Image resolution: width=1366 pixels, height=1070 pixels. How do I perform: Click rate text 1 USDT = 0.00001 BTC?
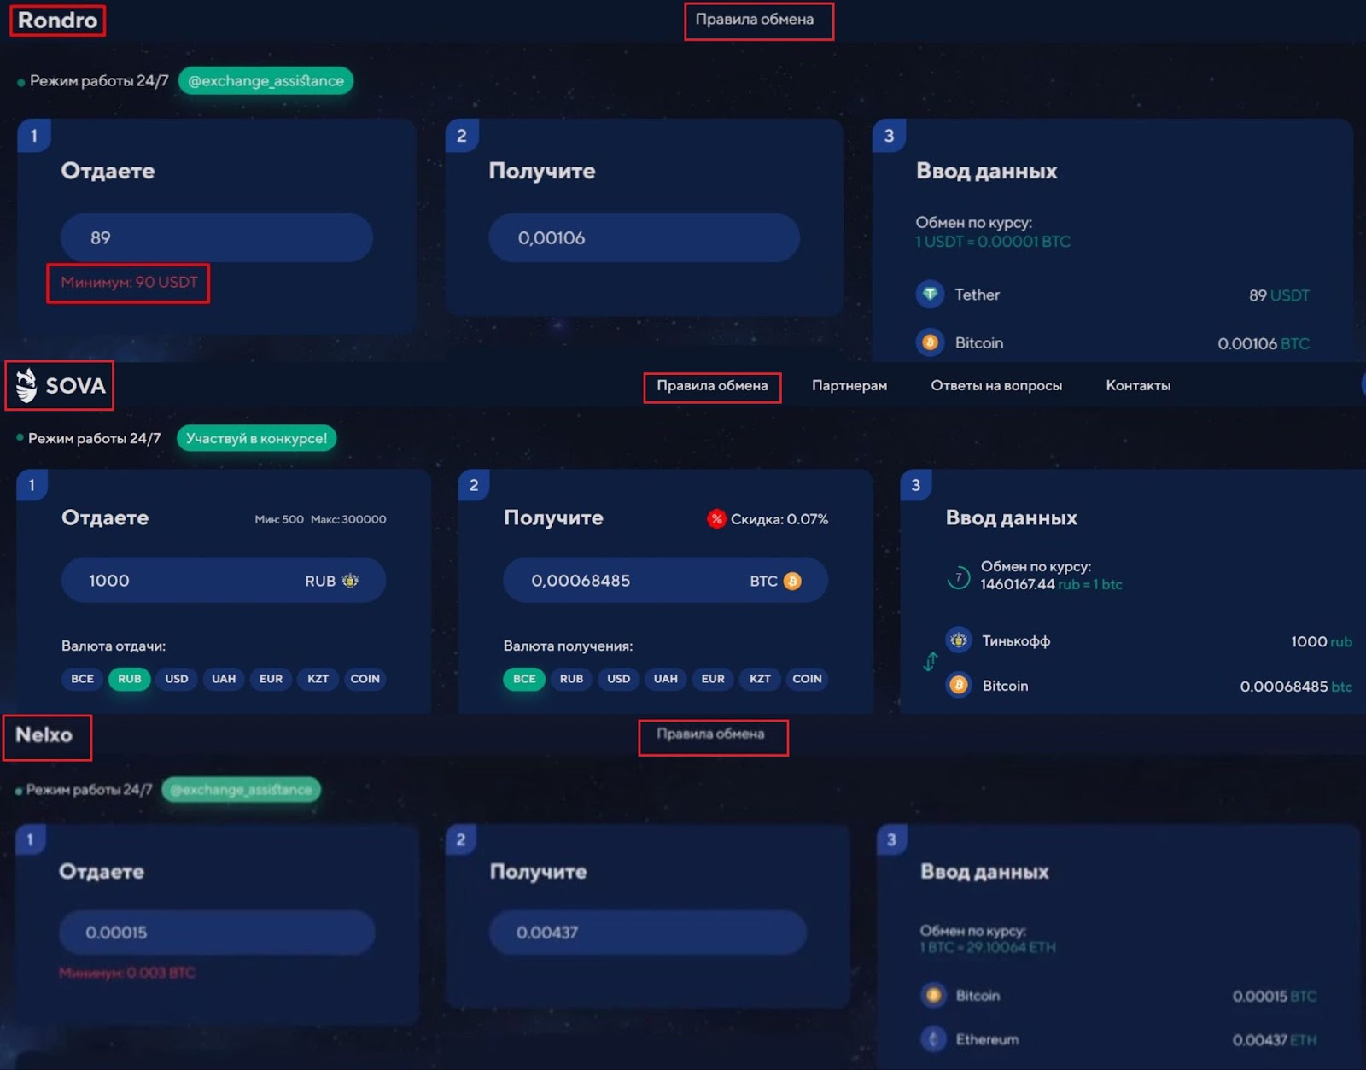pos(993,242)
